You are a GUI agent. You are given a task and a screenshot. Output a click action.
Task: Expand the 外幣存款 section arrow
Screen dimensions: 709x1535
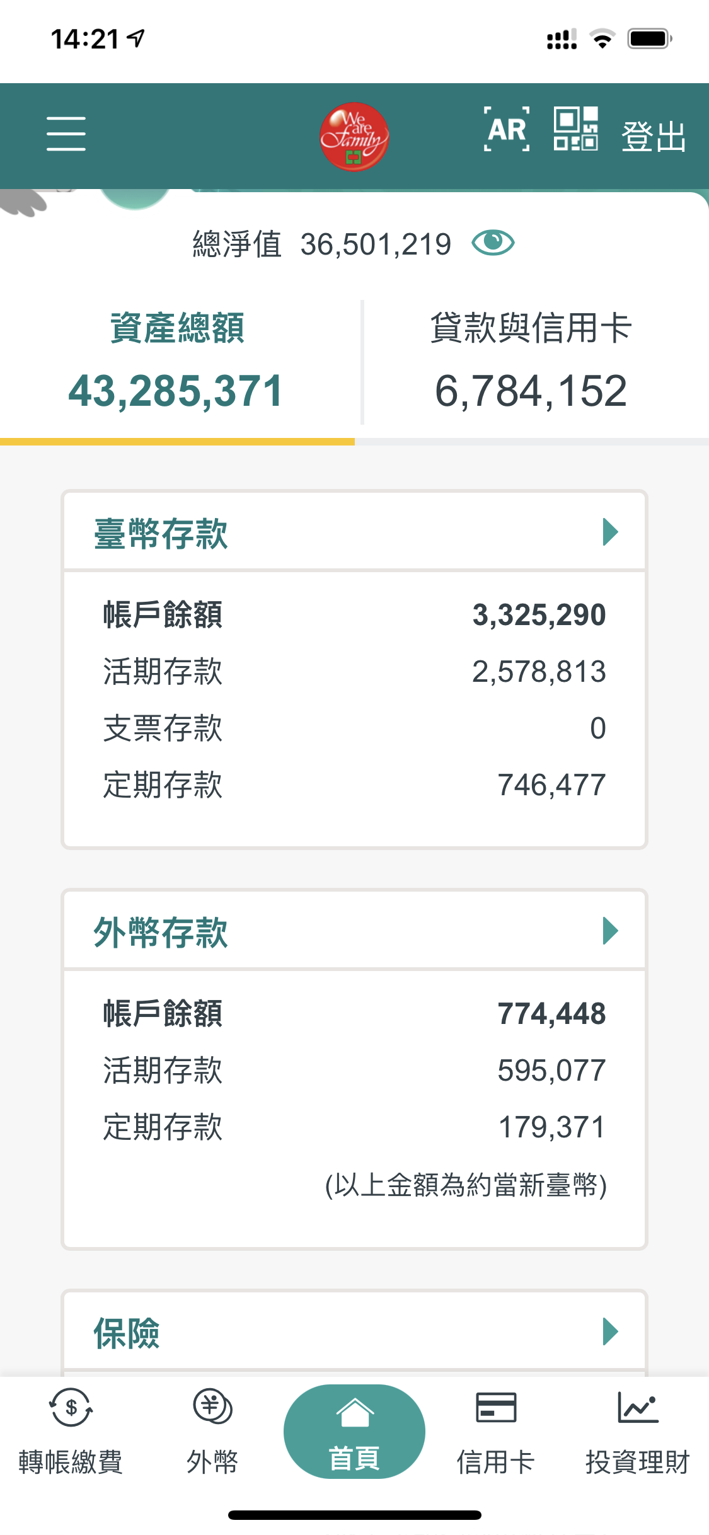pyautogui.click(x=610, y=931)
